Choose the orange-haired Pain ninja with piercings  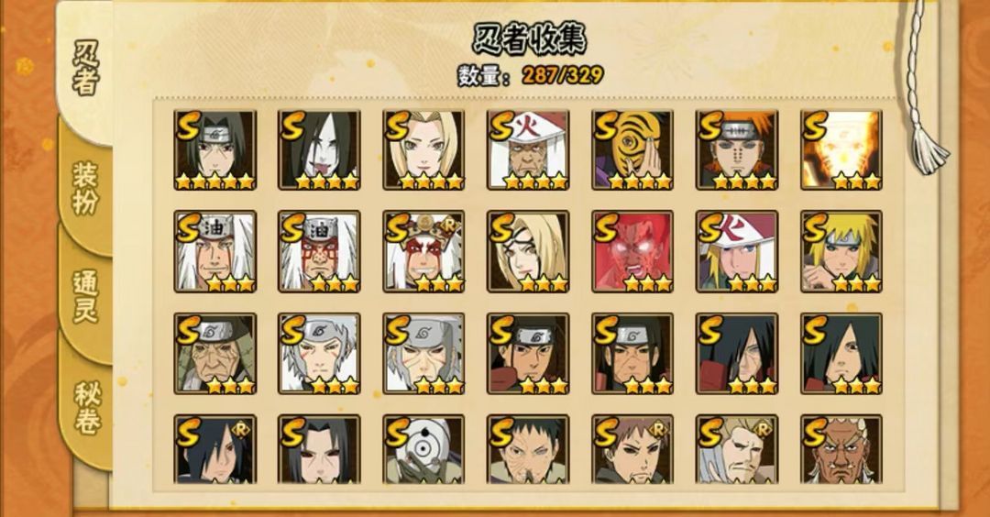(737, 150)
